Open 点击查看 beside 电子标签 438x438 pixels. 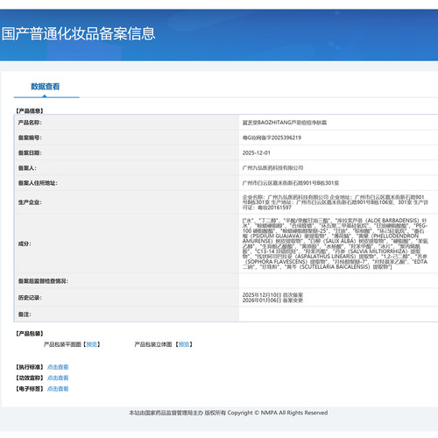[x=58, y=389]
